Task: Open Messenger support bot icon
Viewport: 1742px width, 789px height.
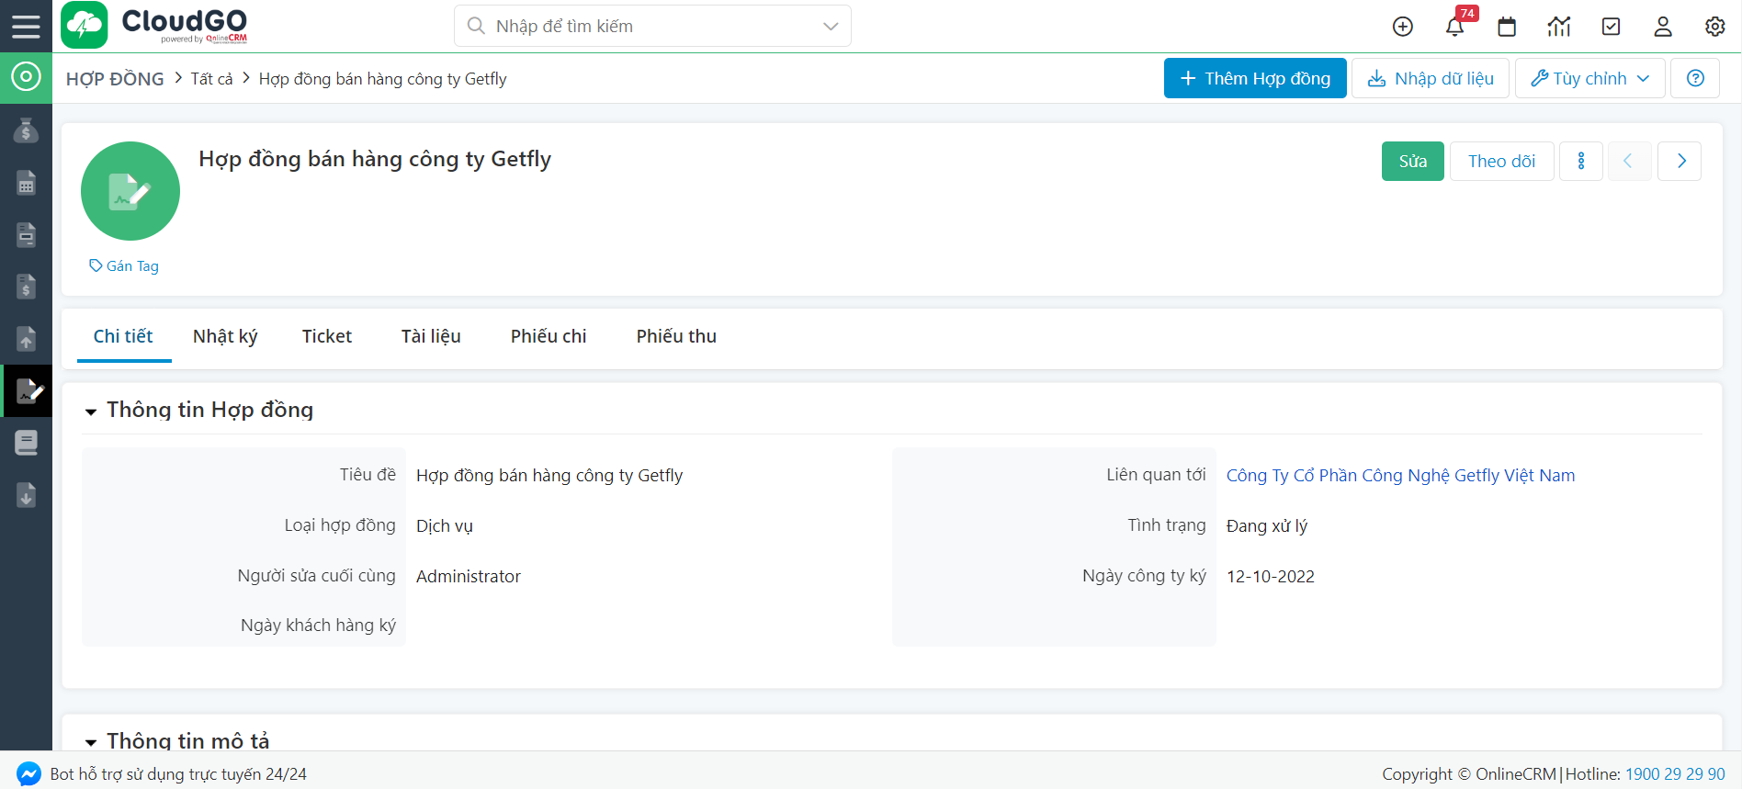Action: click(x=28, y=774)
